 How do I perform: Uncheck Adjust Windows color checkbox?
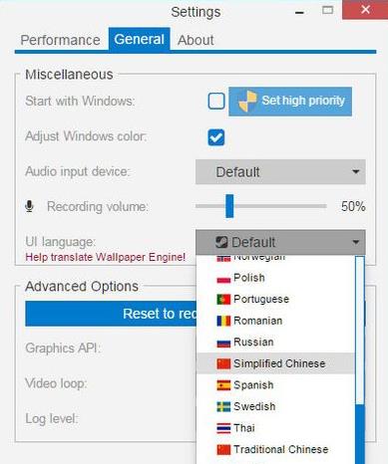pyautogui.click(x=216, y=137)
